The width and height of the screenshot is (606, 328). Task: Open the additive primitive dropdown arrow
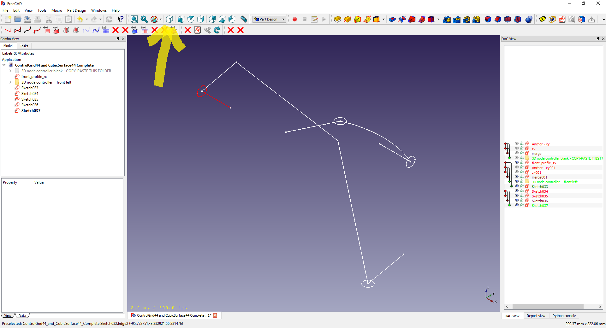pyautogui.click(x=383, y=19)
